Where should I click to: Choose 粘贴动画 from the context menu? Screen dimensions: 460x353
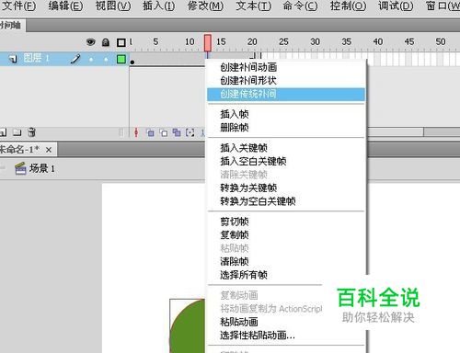(239, 322)
